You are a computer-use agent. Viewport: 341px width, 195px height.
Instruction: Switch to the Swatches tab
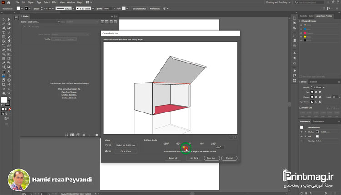pos(303,16)
